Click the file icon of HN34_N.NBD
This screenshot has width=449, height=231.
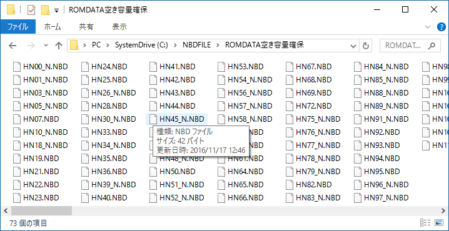click(x=85, y=145)
